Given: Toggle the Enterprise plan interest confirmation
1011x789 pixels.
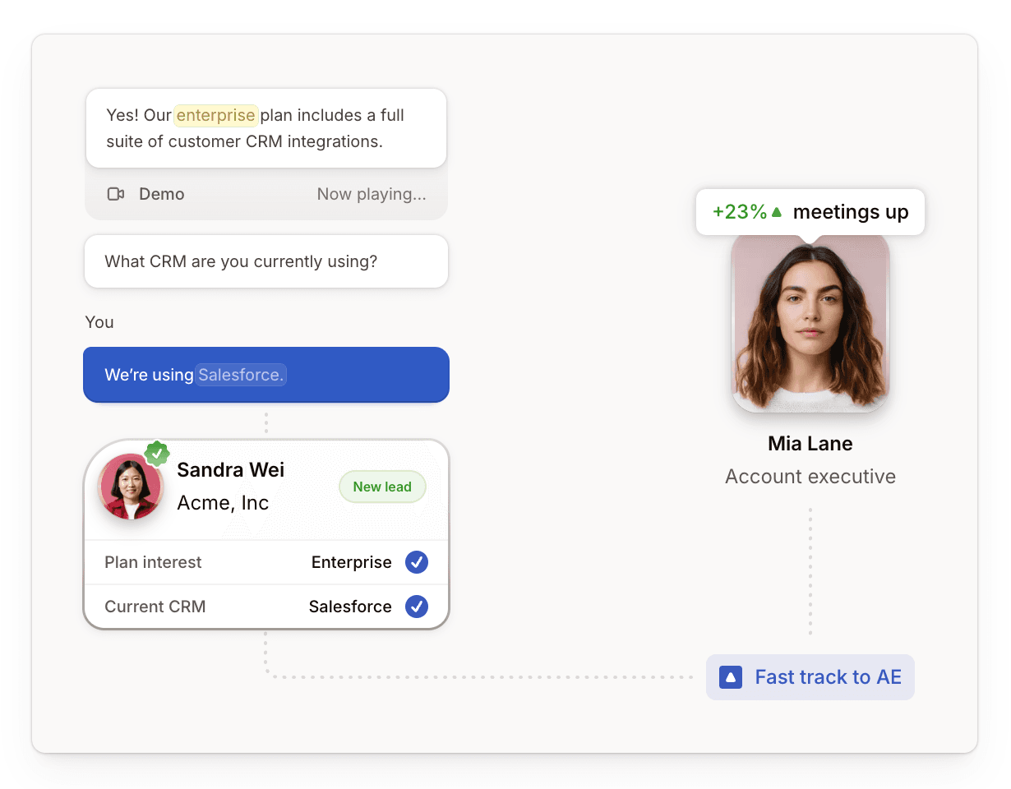Looking at the screenshot, I should tap(417, 562).
